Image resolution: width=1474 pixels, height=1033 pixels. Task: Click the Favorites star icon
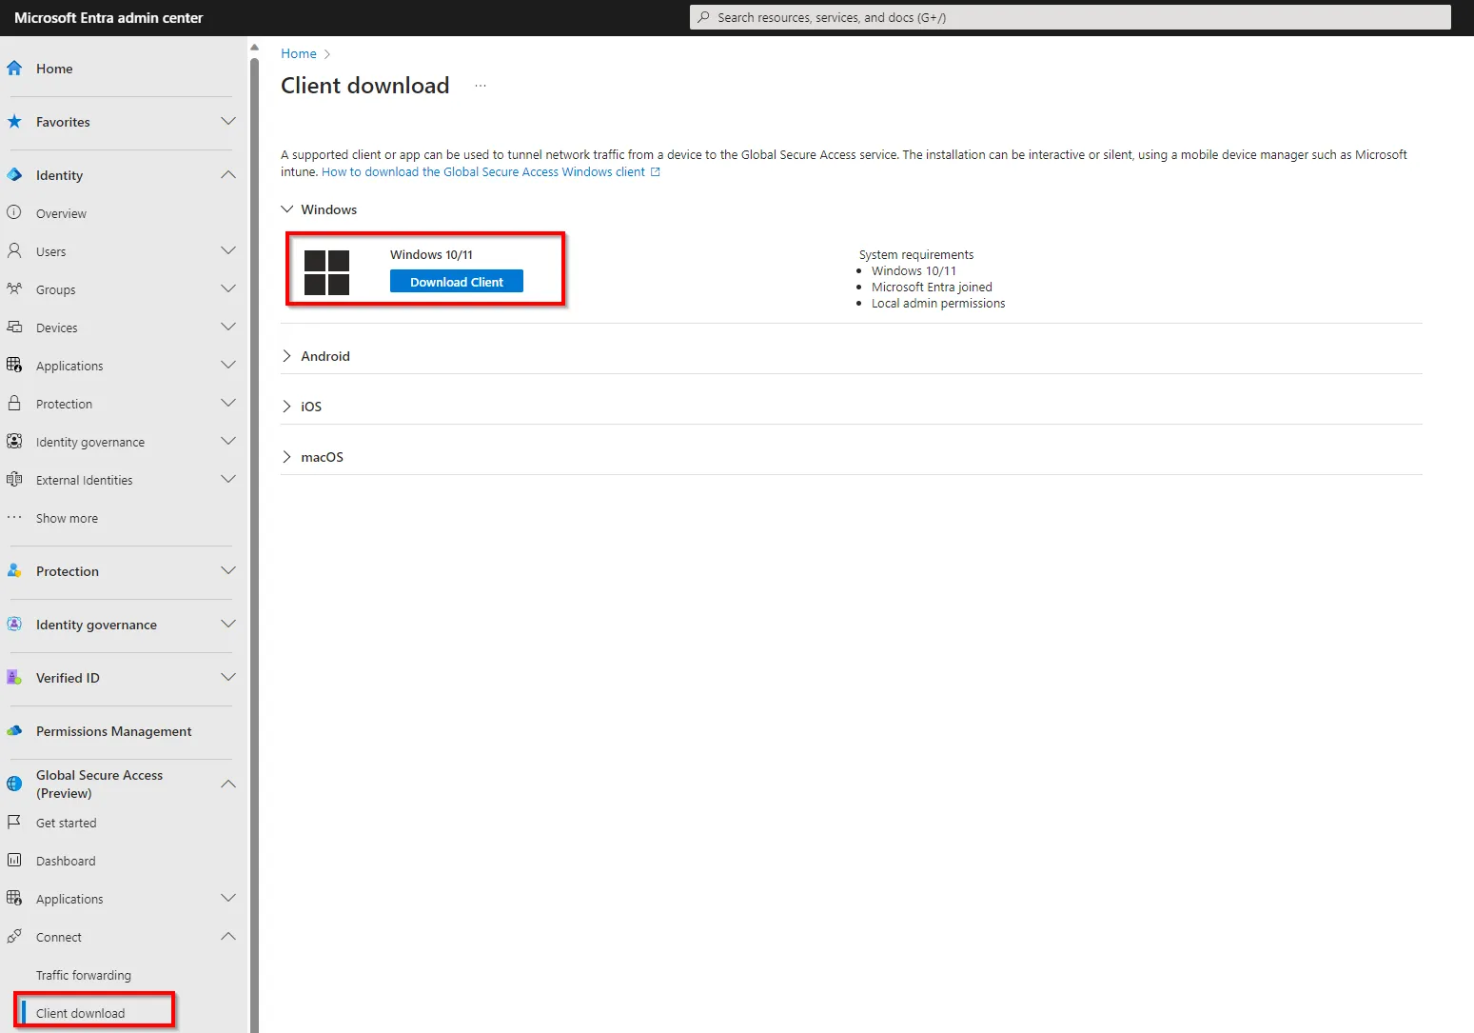(14, 122)
